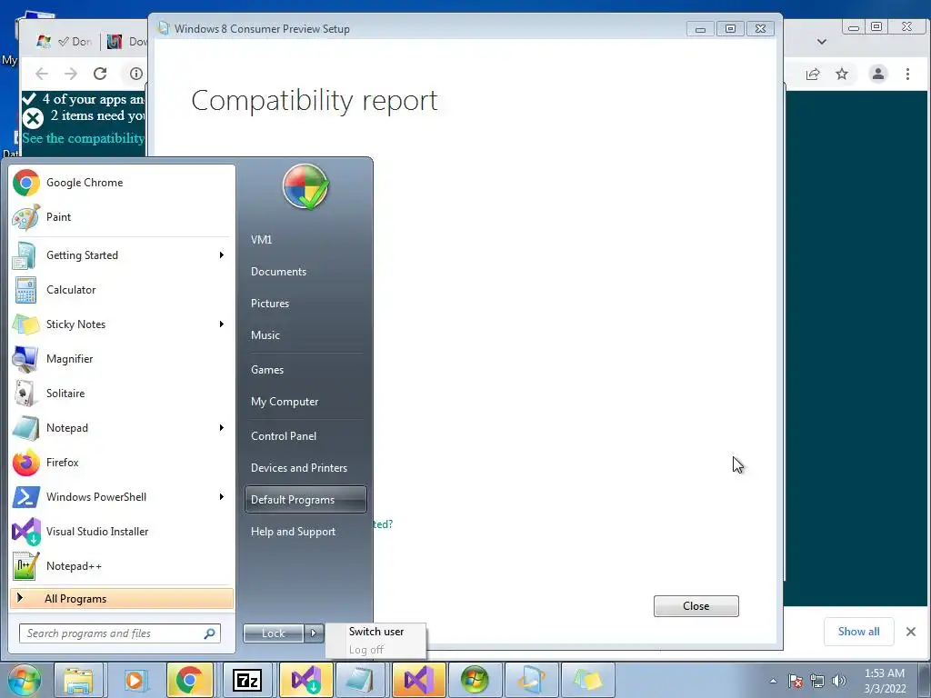Viewport: 931px width, 698px height.
Task: Open Windows Media Player from the taskbar
Action: click(135, 680)
